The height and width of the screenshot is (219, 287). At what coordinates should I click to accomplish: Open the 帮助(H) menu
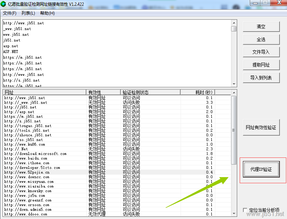47,13
